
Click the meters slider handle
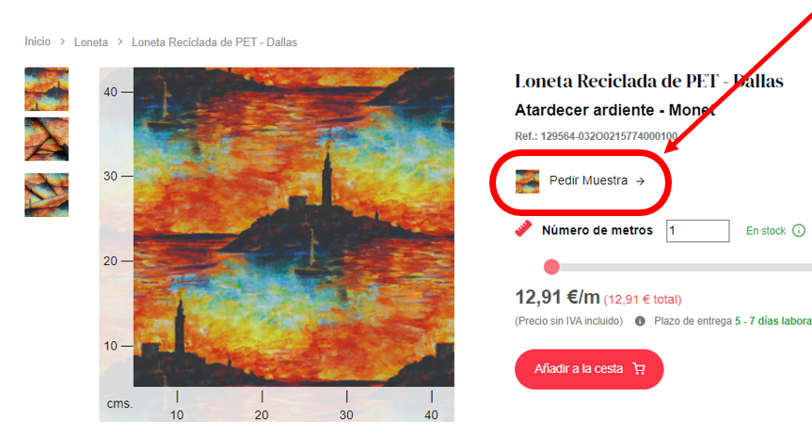click(x=551, y=267)
